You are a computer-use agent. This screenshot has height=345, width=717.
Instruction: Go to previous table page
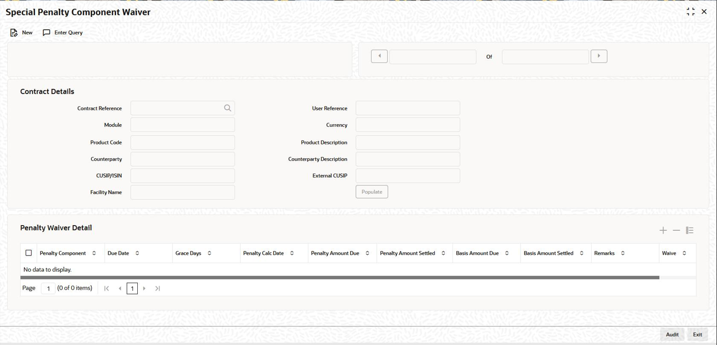click(x=120, y=288)
